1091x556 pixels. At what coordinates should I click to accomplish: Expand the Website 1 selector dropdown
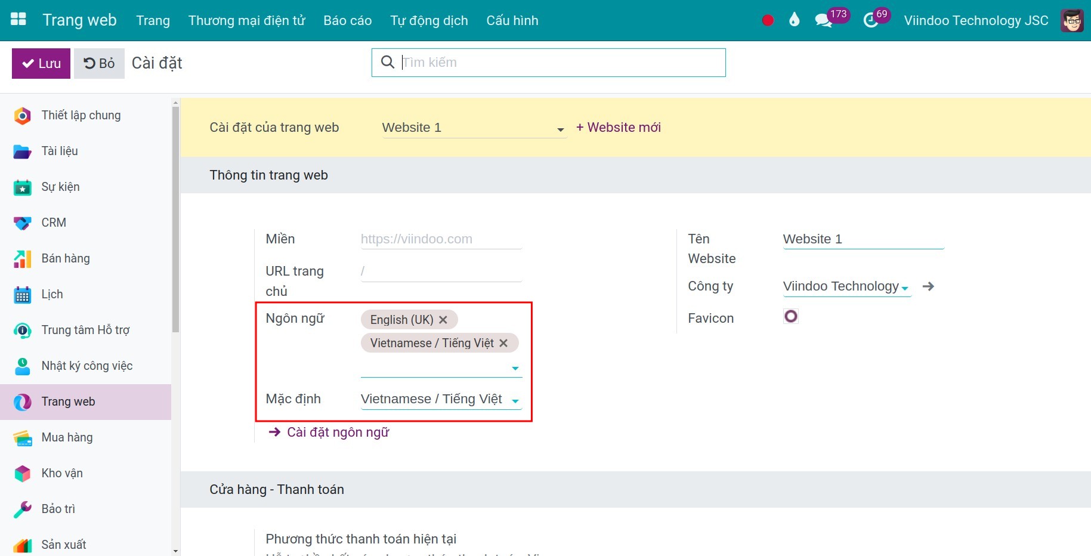pyautogui.click(x=474, y=128)
